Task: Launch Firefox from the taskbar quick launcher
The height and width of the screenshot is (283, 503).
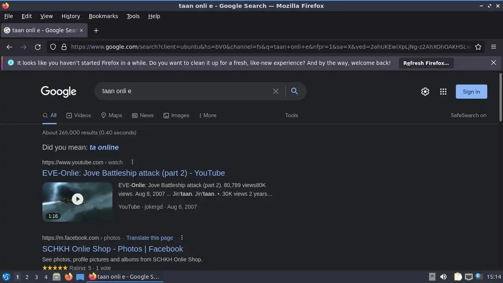Action: [68, 277]
